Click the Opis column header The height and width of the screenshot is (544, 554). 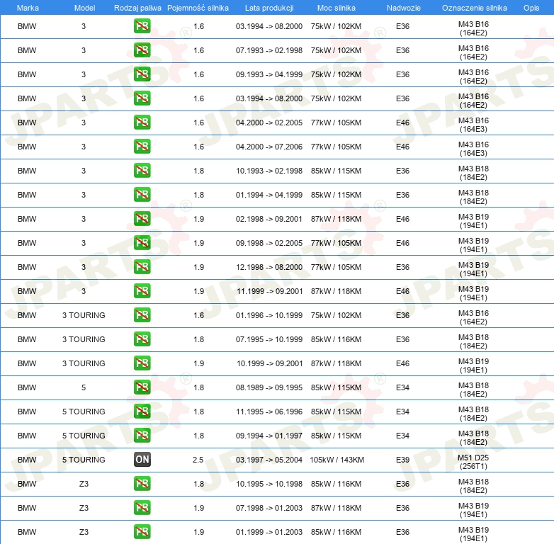[x=531, y=8]
